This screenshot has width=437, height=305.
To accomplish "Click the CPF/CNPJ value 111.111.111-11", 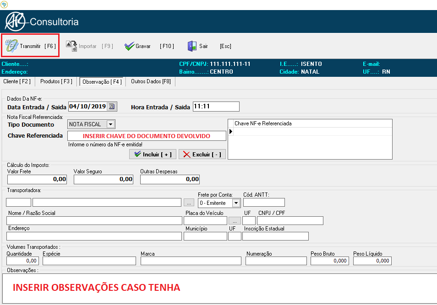I will point(230,64).
